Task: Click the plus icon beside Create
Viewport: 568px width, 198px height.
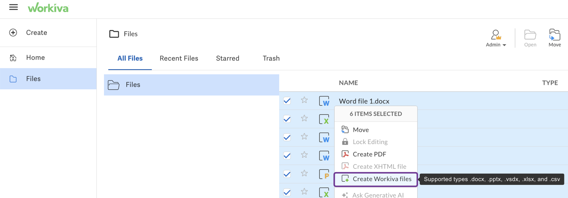Action: tap(13, 33)
